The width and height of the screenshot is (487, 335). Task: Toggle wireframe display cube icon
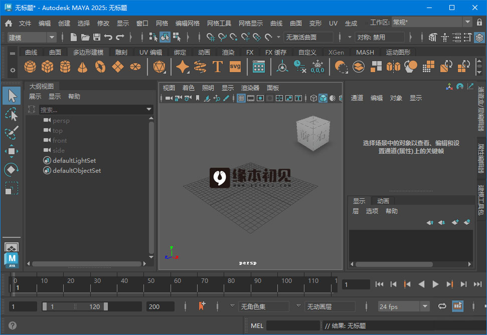(x=313, y=98)
